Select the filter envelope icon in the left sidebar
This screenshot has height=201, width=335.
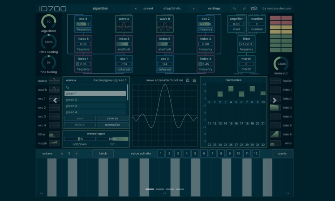[54, 134]
